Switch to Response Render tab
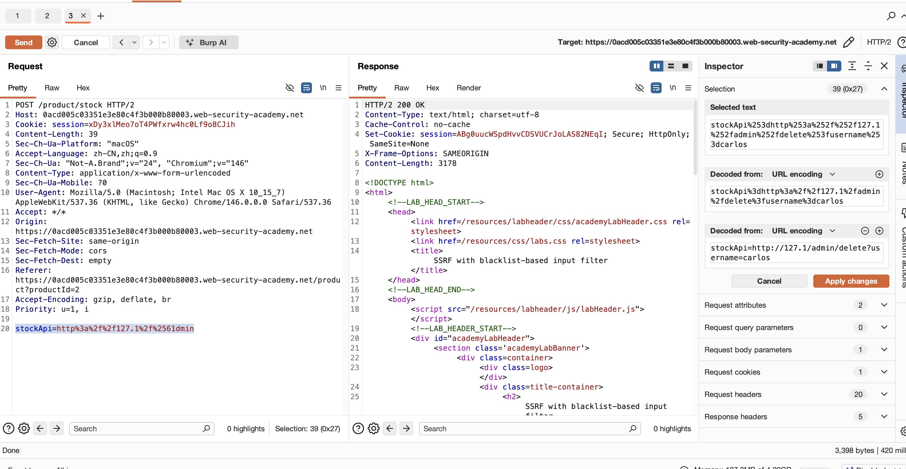 [x=468, y=88]
